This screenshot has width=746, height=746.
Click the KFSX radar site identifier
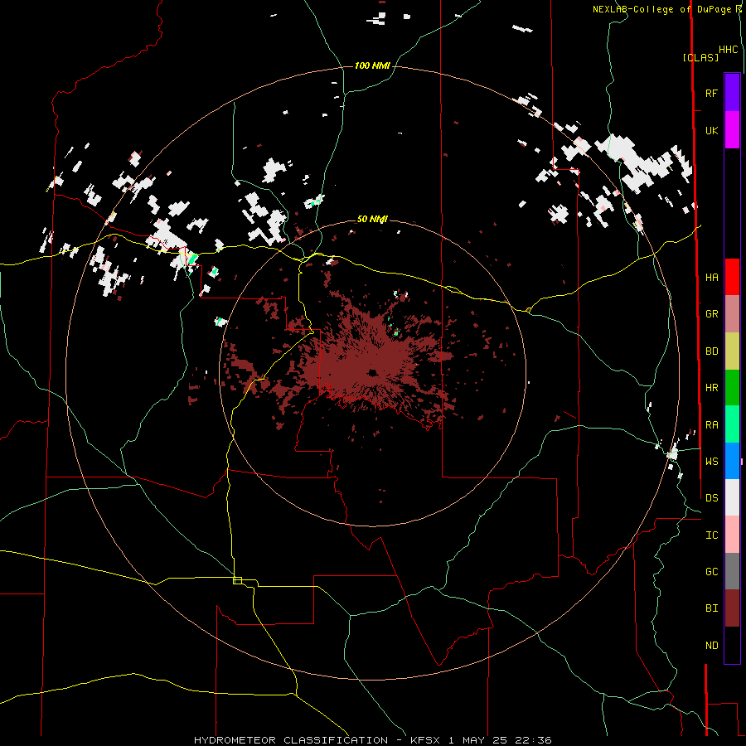[x=427, y=740]
